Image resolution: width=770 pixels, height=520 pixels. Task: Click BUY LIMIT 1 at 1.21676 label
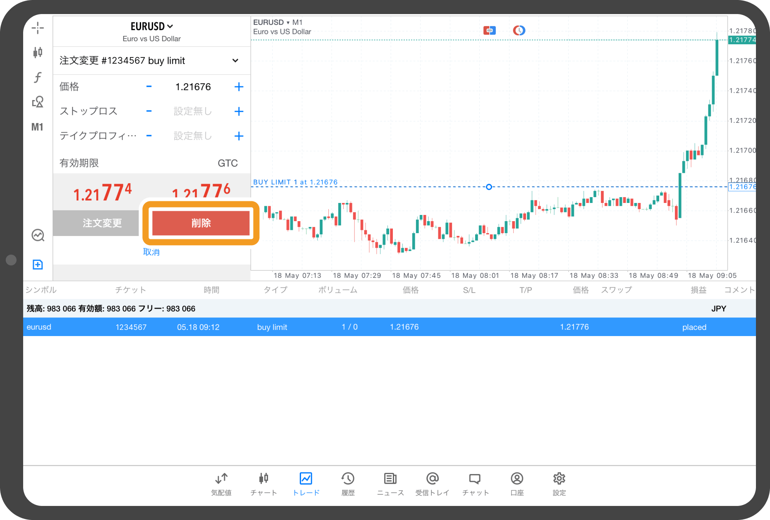pos(295,182)
